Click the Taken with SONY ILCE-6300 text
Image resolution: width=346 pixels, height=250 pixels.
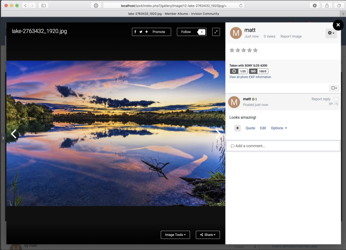pos(248,66)
